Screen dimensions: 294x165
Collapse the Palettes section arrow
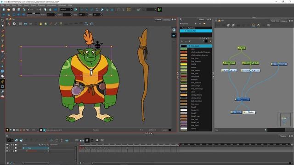(x=181, y=24)
